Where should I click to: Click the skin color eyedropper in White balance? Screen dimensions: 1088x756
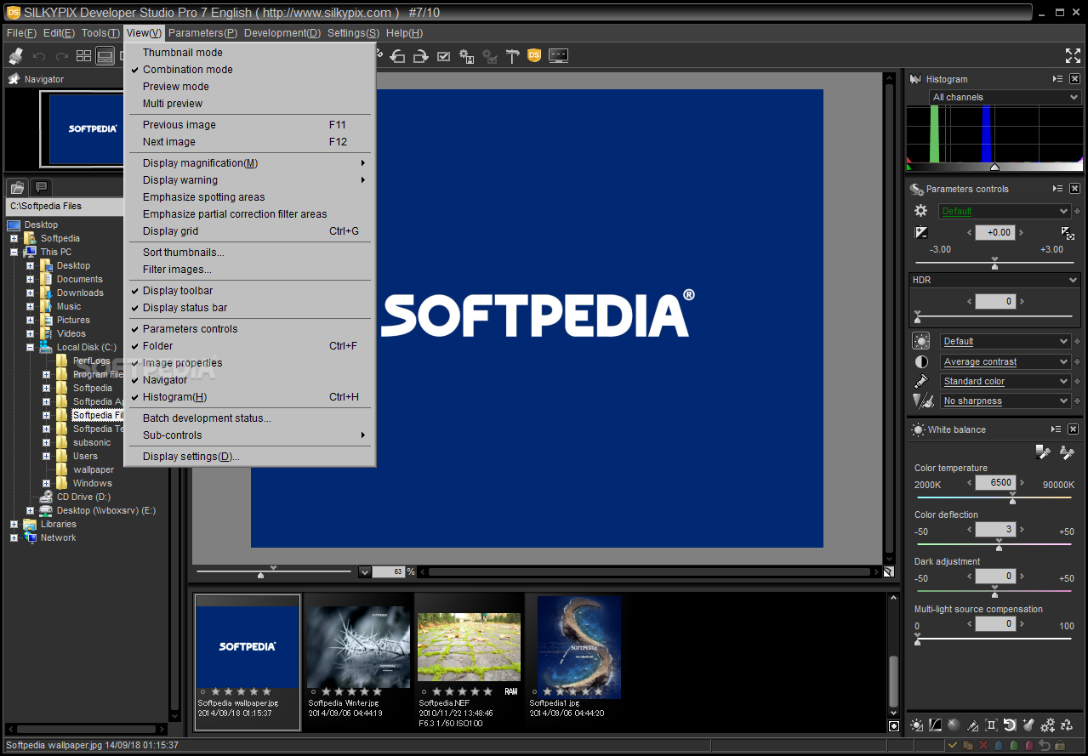point(1067,452)
